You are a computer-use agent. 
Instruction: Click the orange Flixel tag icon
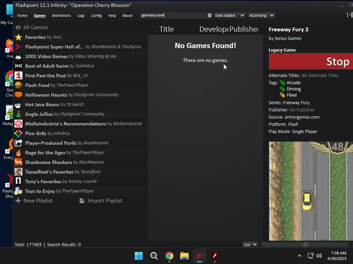coord(282,95)
